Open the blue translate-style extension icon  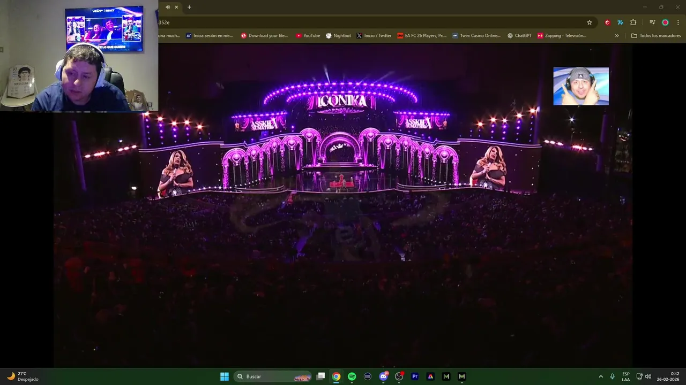pos(620,22)
